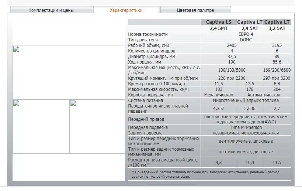Select the Коробка передач, тип label
Viewport: 302px width, 191px height.
(x=150, y=95)
